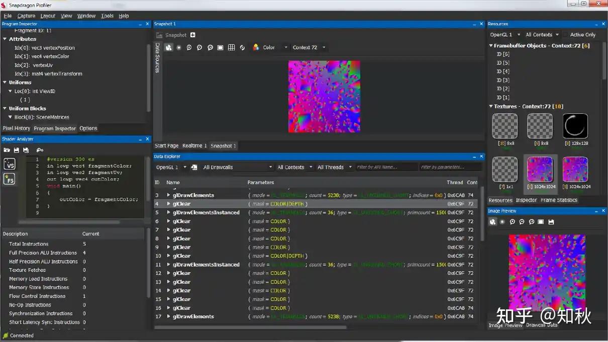The width and height of the screenshot is (608, 342).
Task: Click the zoom out icon in the Snapshot toolbar
Action: point(199,47)
